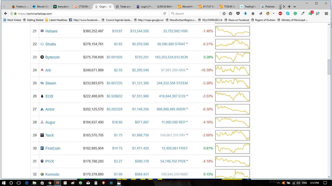
Task: Click the Augur coin logo icon
Action: pos(42,122)
